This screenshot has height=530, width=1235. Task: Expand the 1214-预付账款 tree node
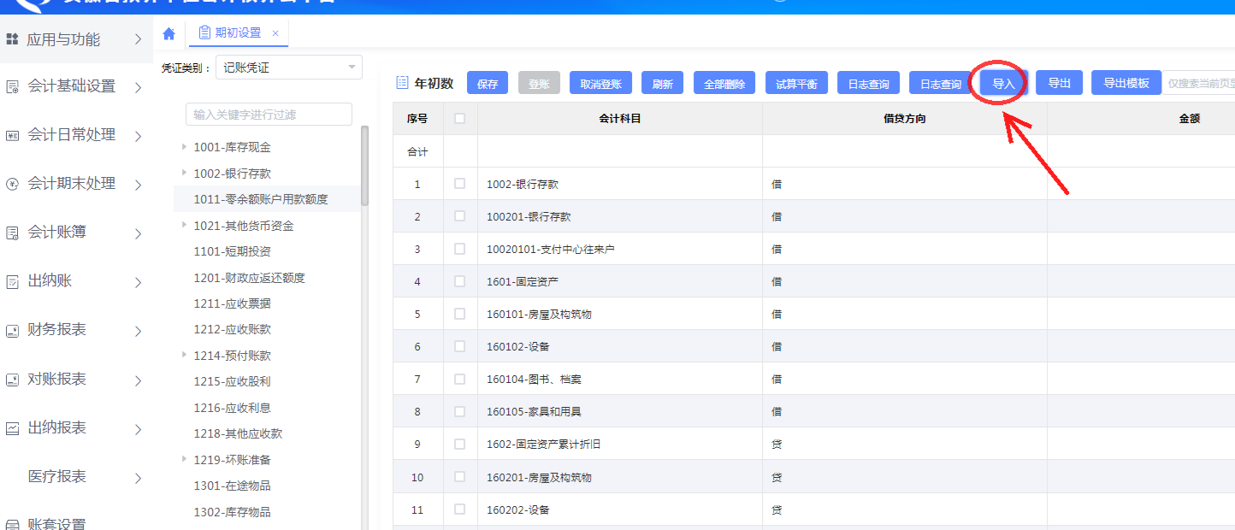tap(184, 355)
